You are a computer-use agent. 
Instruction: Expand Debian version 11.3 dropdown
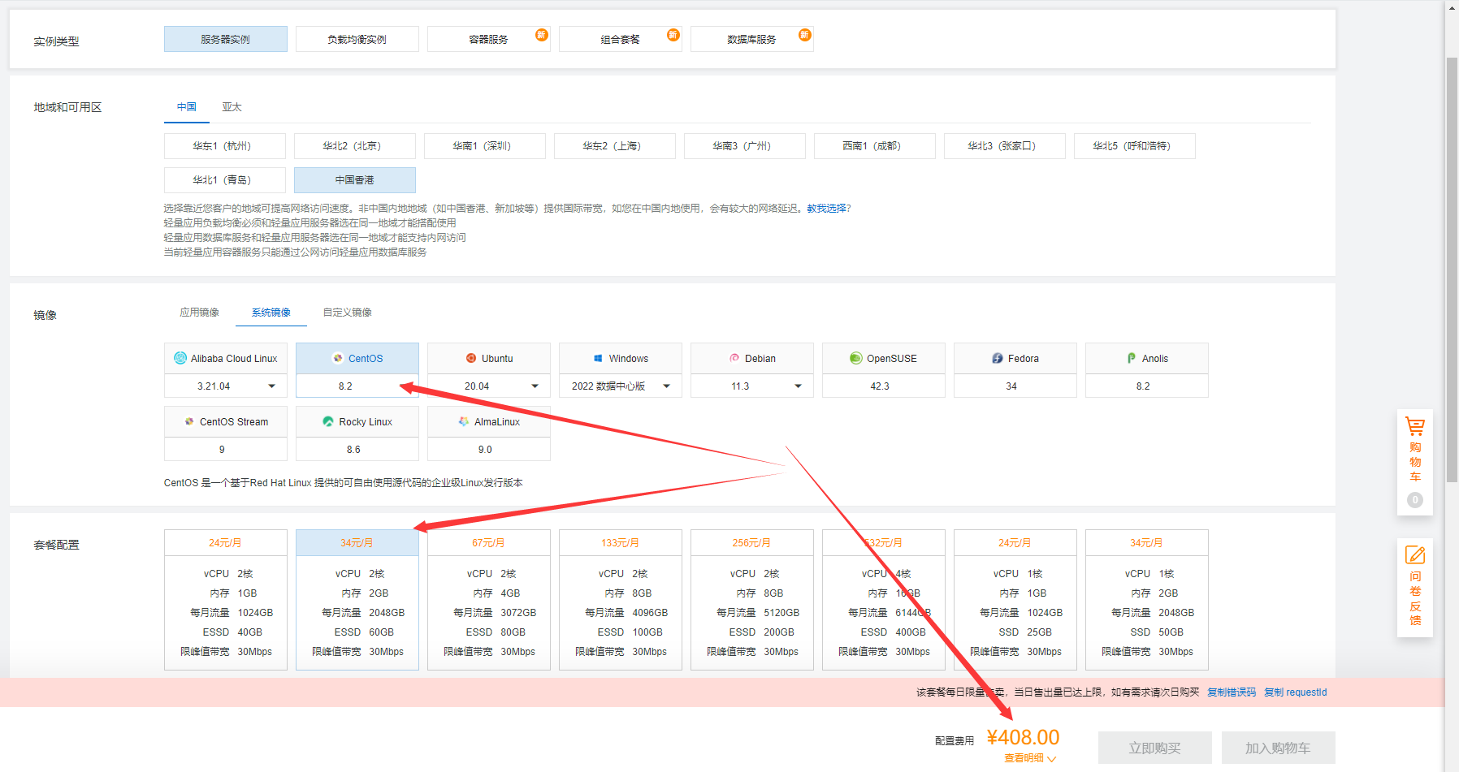(x=799, y=386)
